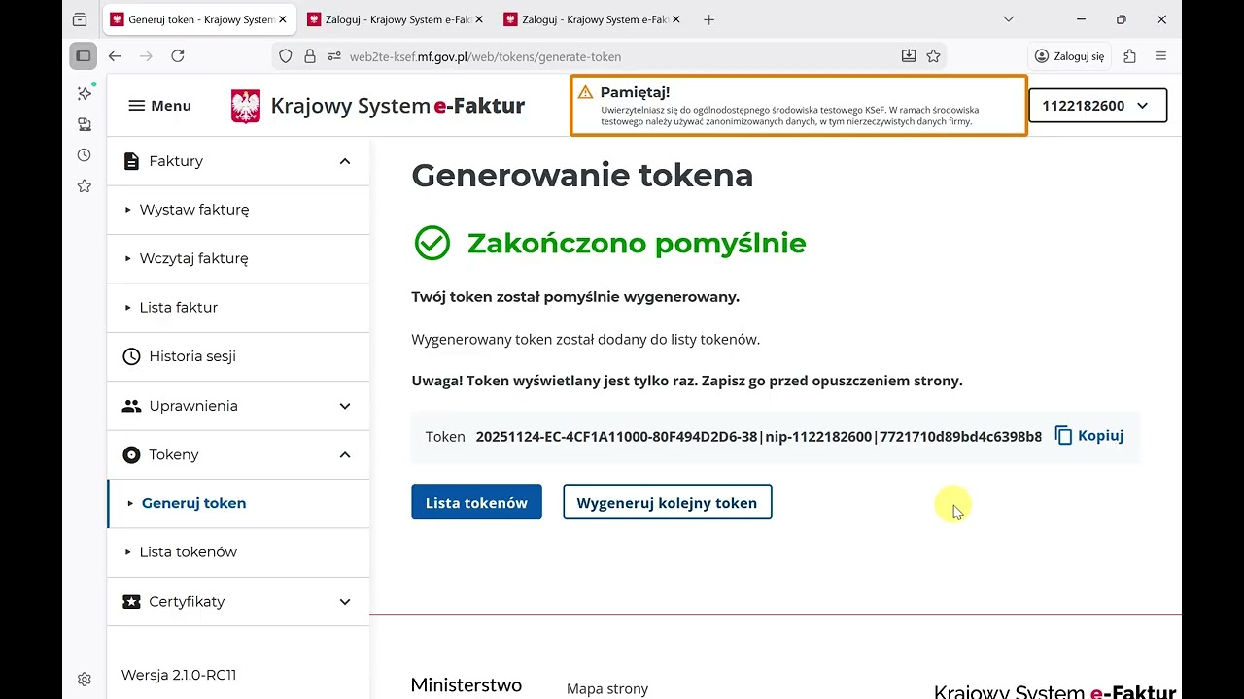Open the AI chatbot sidebar icon
This screenshot has width=1244, height=699.
point(85,93)
